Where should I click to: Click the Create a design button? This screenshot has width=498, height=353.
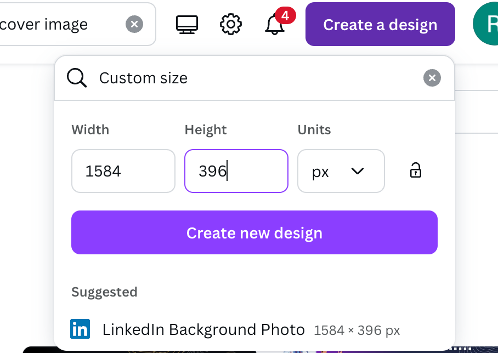click(380, 25)
